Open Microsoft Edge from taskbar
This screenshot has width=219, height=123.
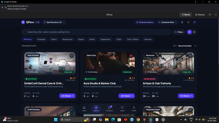click(113, 120)
